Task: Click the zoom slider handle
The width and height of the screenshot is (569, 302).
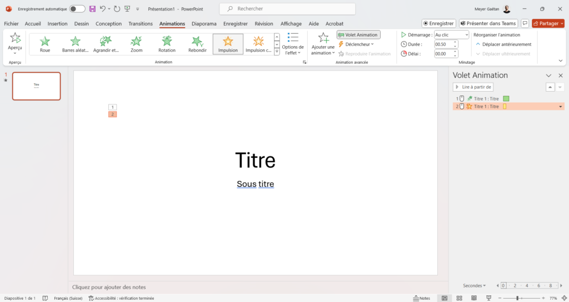Action: coord(517,298)
